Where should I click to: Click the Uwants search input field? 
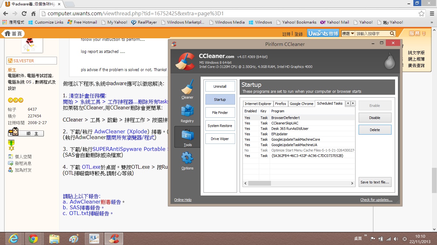pyautogui.click(x=372, y=33)
